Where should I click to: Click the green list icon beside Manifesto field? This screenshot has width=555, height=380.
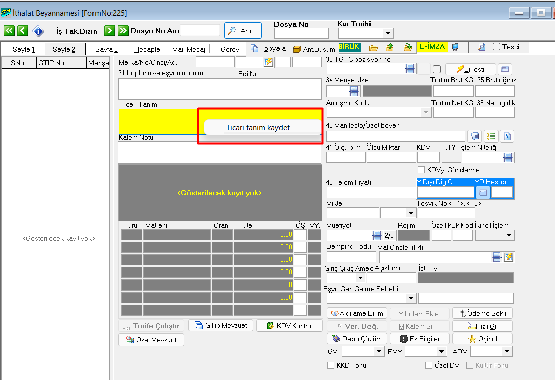click(x=491, y=136)
